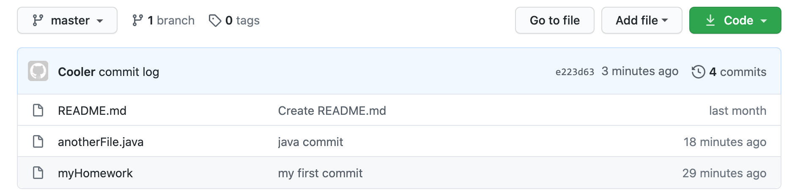Screen dimensions: 795x195
Task: Click the 'java commit' message link
Action: pyautogui.click(x=310, y=142)
